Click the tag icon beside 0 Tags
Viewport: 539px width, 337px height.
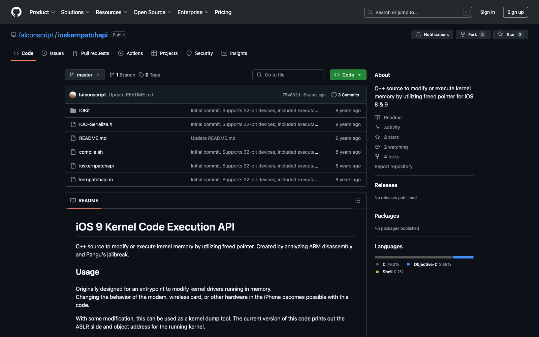point(141,75)
